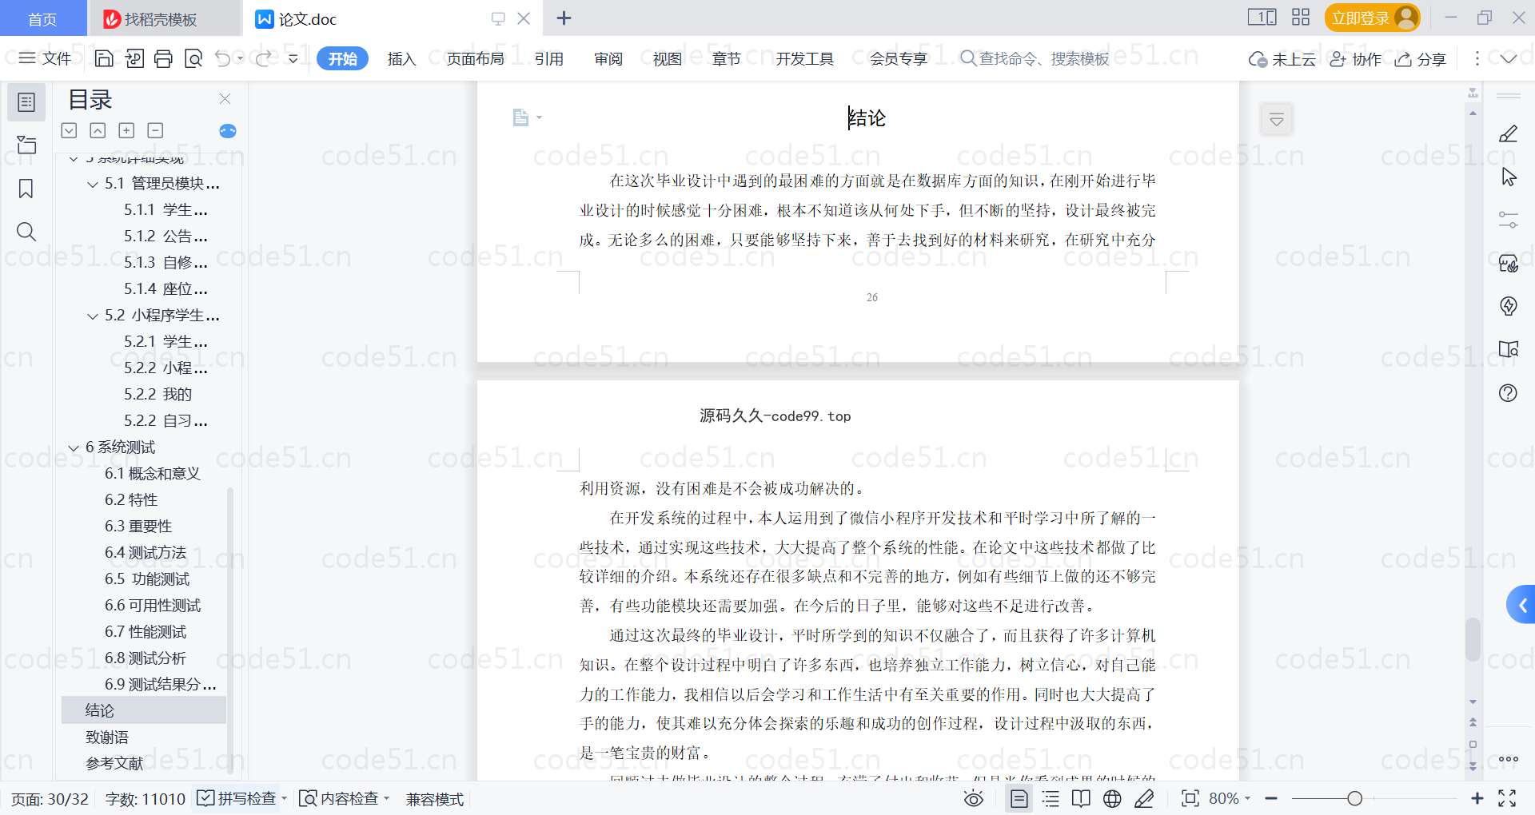The width and height of the screenshot is (1535, 815).
Task: Click the properties sliders icon in right sidebar
Action: coord(1509,220)
